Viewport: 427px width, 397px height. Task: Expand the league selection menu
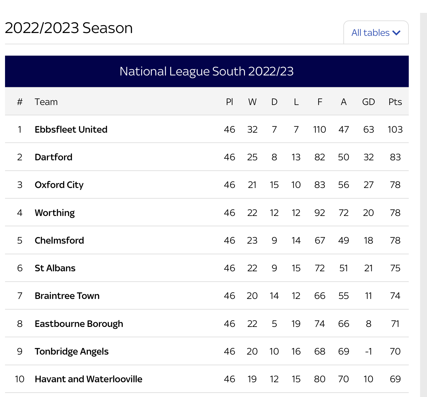(x=376, y=32)
